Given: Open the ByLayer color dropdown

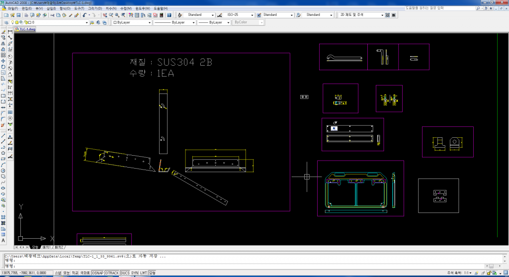Looking at the screenshot, I should [131, 22].
